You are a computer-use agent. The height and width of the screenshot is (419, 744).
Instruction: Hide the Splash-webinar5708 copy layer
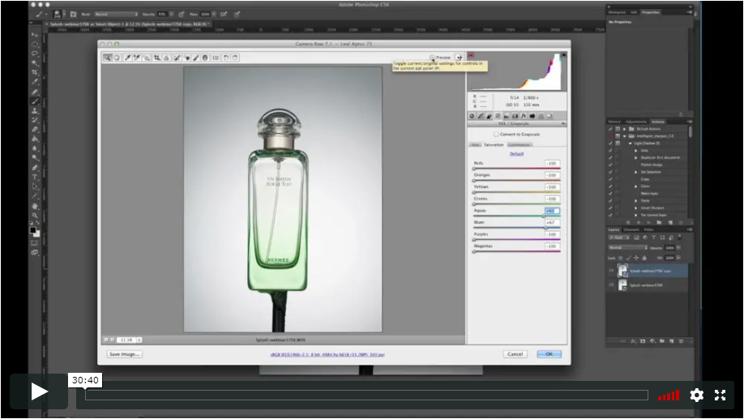[611, 271]
